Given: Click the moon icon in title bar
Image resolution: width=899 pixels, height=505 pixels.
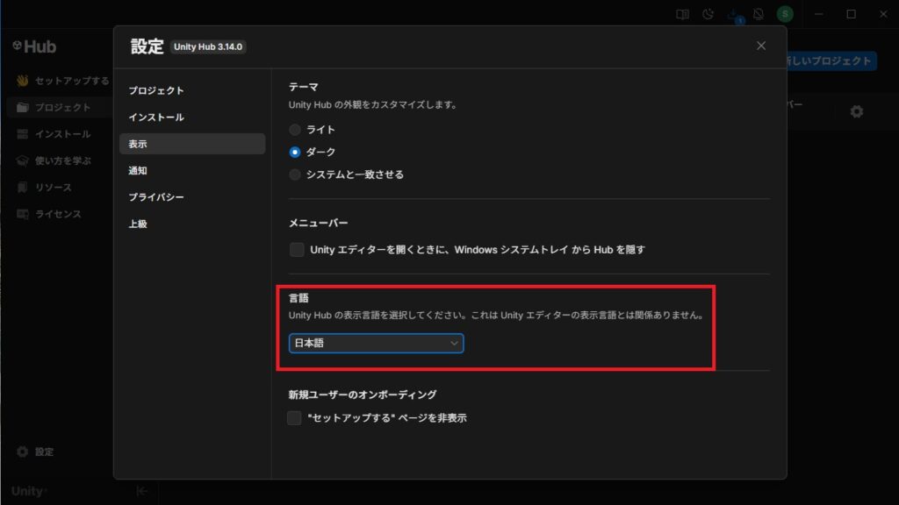Looking at the screenshot, I should [708, 14].
